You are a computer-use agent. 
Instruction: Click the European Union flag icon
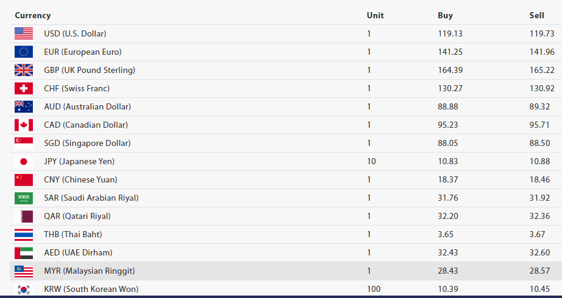pyautogui.click(x=24, y=52)
